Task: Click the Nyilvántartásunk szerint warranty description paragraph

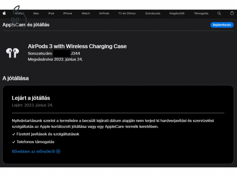Action: pos(113,124)
